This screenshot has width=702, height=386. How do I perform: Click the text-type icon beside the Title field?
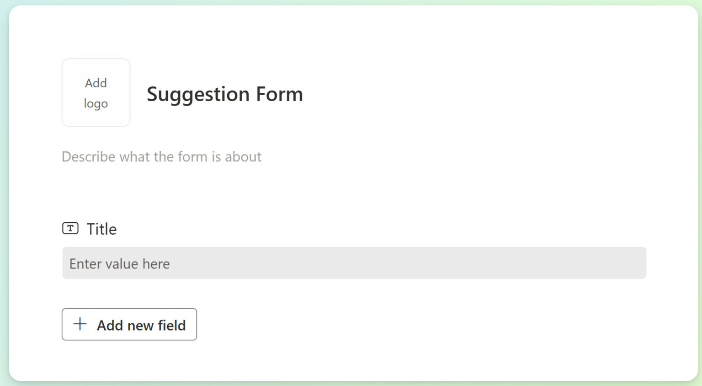(70, 228)
